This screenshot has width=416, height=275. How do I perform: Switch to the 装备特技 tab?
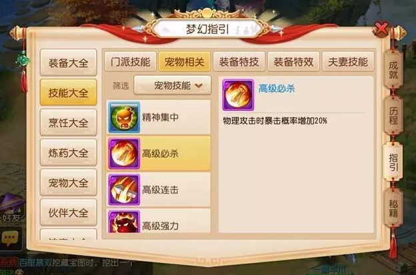click(239, 62)
